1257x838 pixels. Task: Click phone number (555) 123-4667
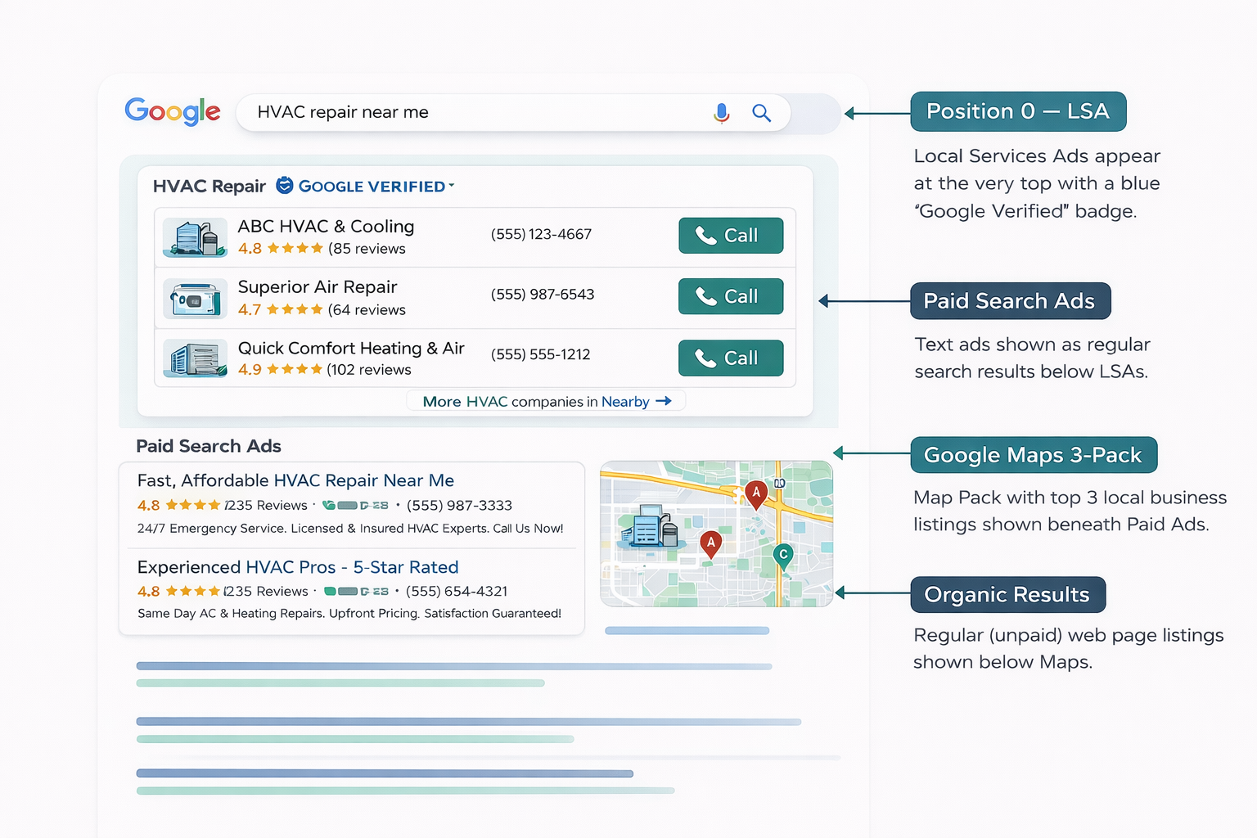click(541, 234)
